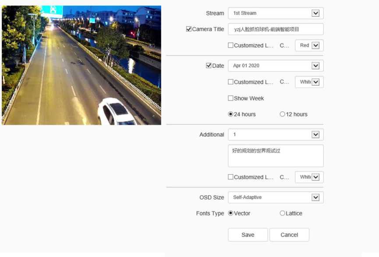Uncheck the Date checkbox

click(209, 66)
